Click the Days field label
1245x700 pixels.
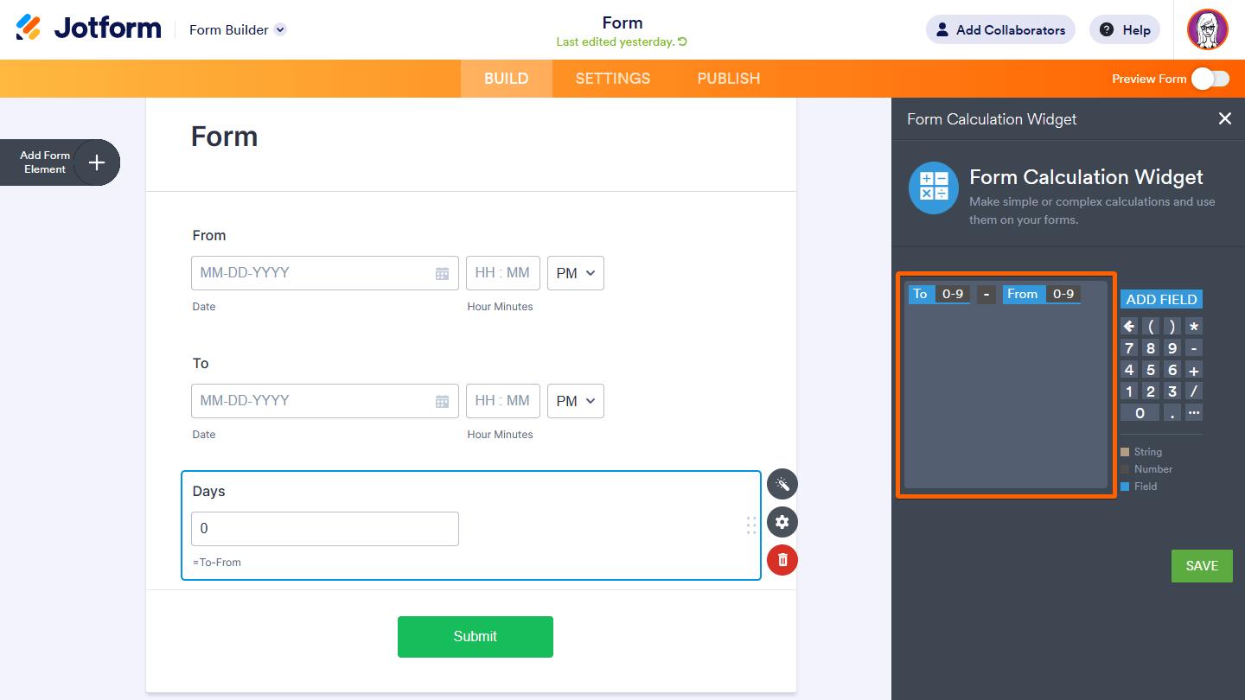click(x=208, y=491)
